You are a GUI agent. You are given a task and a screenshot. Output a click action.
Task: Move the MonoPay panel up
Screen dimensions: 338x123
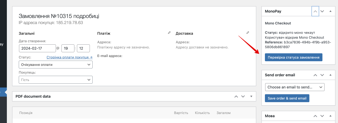[x=315, y=11]
